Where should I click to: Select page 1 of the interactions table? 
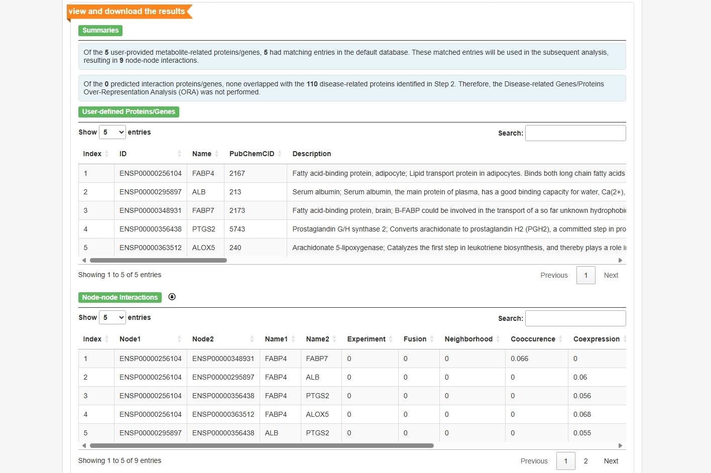pos(565,461)
